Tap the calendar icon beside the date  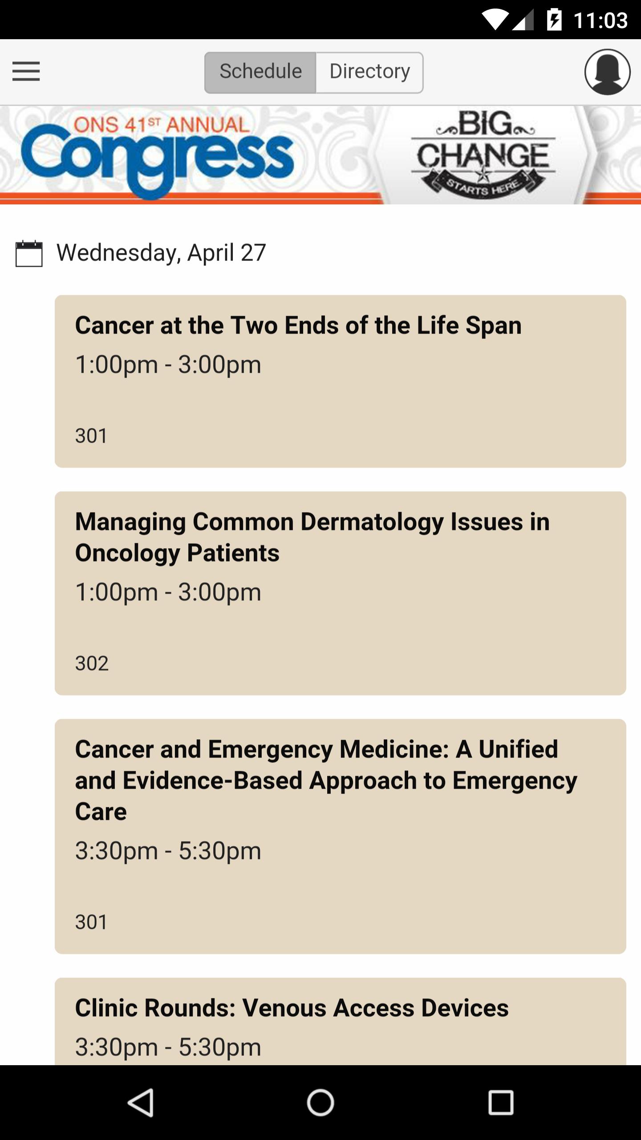pyautogui.click(x=29, y=253)
